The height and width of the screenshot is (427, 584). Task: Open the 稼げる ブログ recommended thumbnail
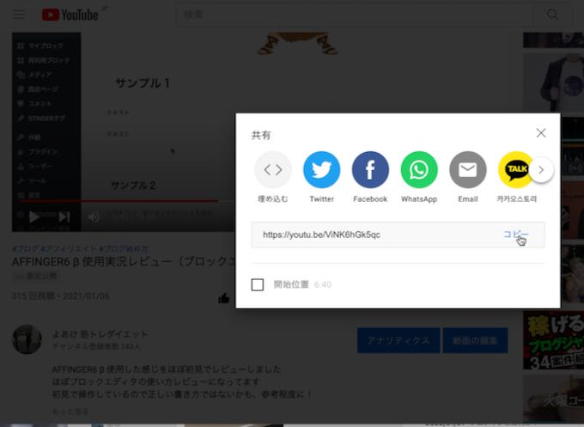point(553,340)
